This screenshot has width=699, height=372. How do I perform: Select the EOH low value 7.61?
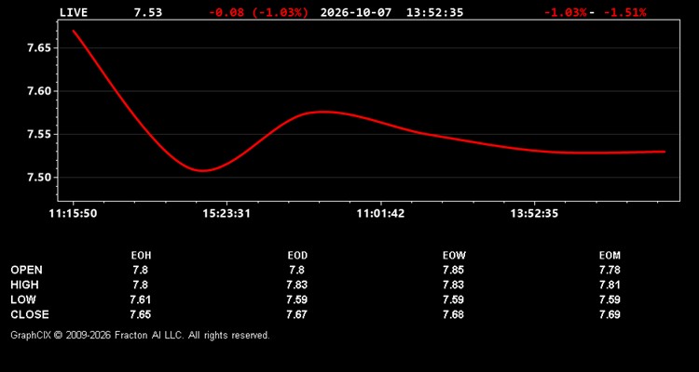pyautogui.click(x=140, y=299)
